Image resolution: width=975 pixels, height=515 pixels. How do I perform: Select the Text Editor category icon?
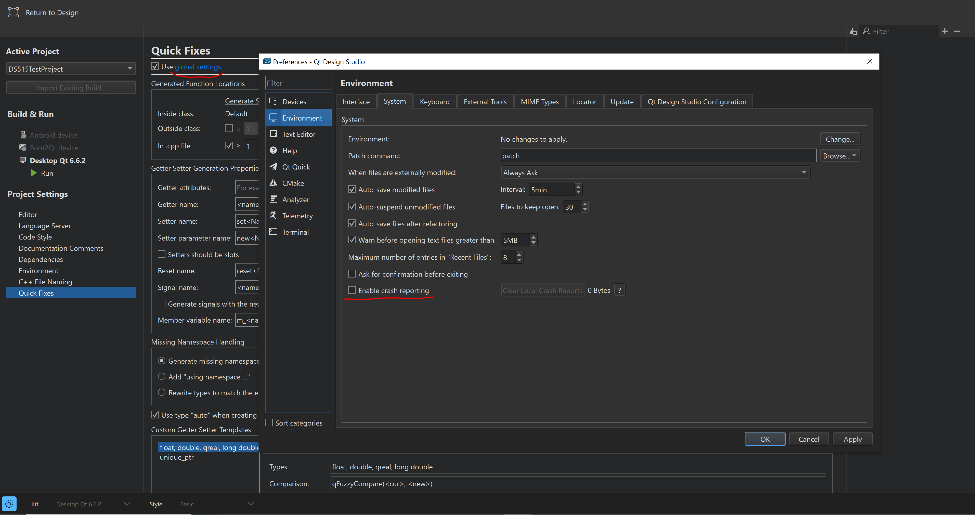click(273, 134)
